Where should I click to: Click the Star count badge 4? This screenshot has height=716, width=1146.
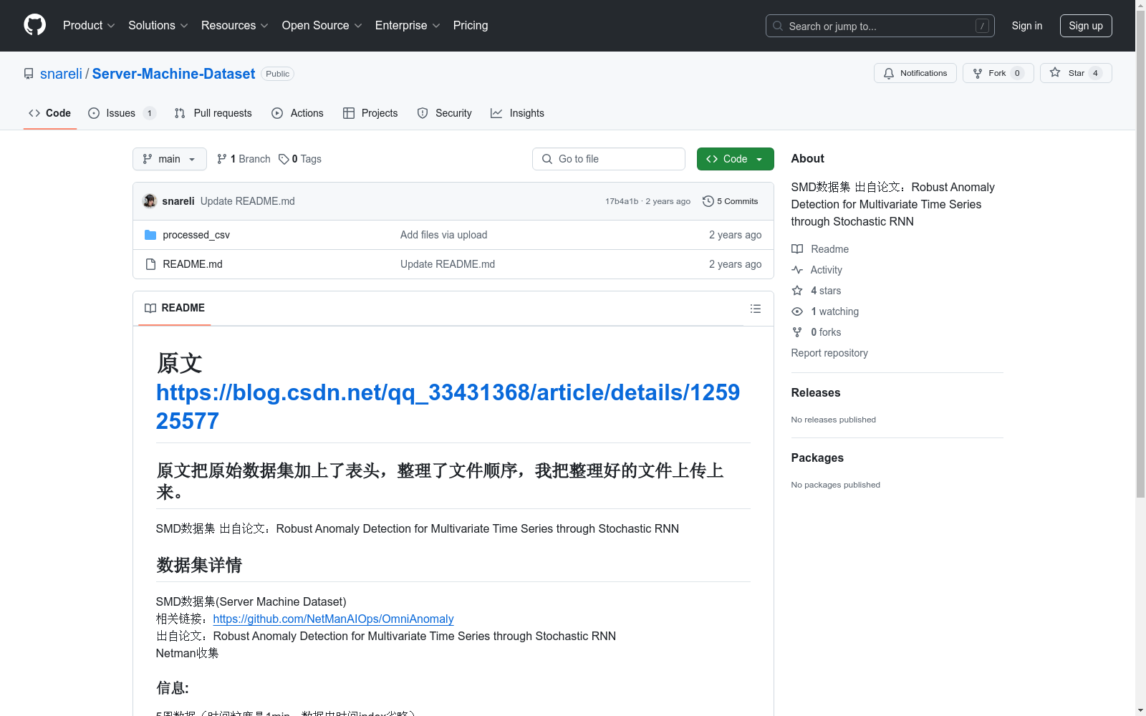[x=1095, y=73]
